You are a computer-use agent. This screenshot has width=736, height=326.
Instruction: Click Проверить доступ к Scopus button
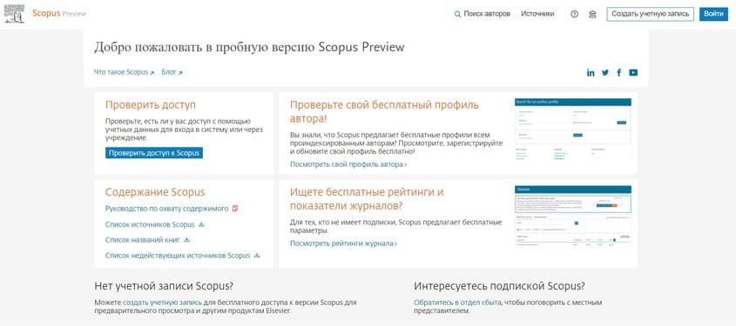pyautogui.click(x=154, y=153)
